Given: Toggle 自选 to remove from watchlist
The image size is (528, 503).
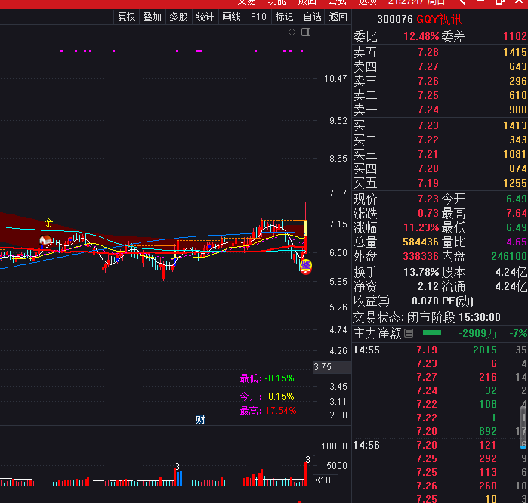Looking at the screenshot, I should [x=310, y=17].
